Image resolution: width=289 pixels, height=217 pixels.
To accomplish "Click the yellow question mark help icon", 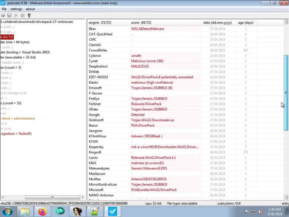I will point(29,16).
